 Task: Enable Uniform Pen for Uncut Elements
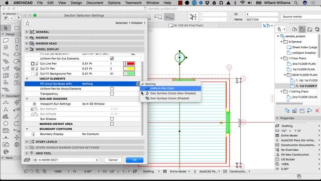pos(112,88)
